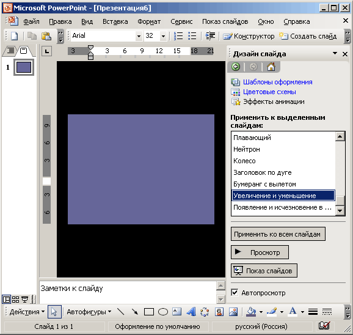Viewport: 353px width, 335px height.
Task: Open the line color dropdown arrow
Action: (x=282, y=312)
